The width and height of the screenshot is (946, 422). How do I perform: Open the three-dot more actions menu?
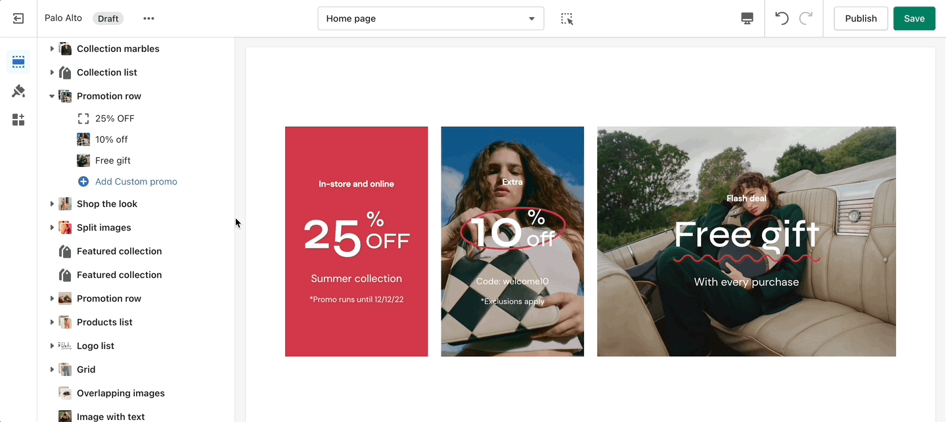click(149, 18)
